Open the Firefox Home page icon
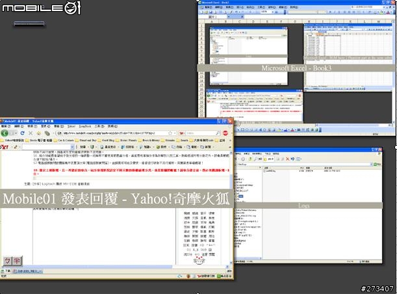Image resolution: width=397 pixels, height=294 pixels. [x=39, y=133]
